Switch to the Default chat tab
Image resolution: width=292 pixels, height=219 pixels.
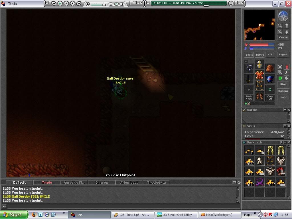point(19,182)
